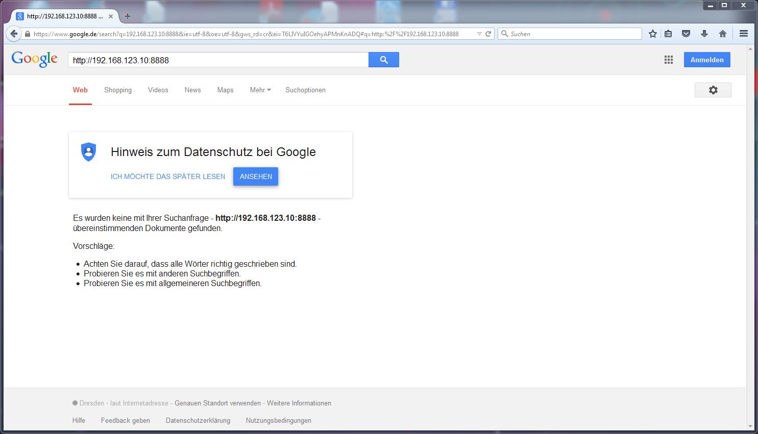This screenshot has height=434, width=758.
Task: Expand the Mehr dropdown menu
Action: 260,90
